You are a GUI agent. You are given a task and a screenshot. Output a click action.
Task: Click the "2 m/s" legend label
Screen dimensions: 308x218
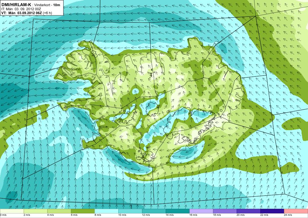pyautogui.click(x=27, y=215)
